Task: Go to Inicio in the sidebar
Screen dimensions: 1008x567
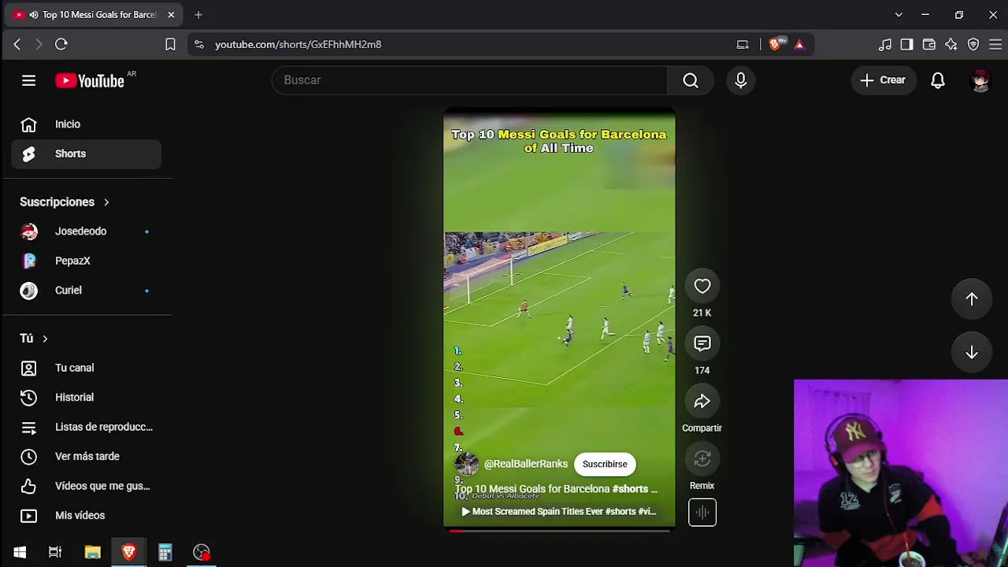Action: 87,124
